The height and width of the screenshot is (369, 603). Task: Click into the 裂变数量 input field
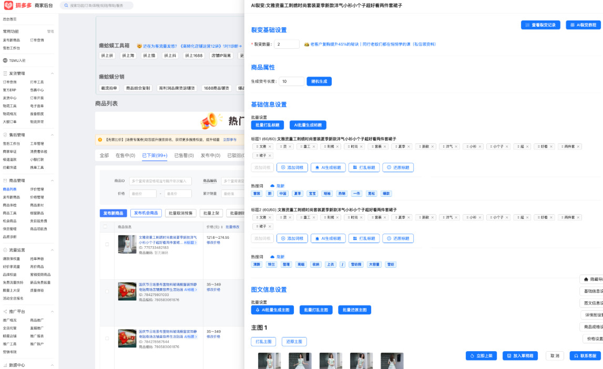click(286, 44)
